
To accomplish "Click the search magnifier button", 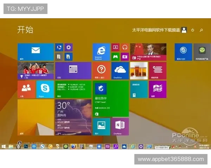I will [x=202, y=30].
